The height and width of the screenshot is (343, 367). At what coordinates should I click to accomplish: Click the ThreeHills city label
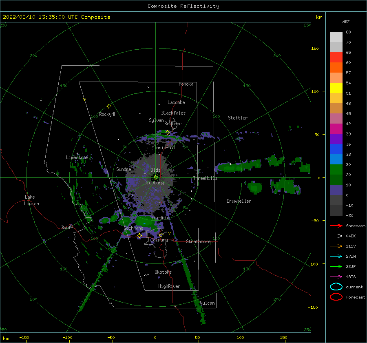click(x=205, y=178)
